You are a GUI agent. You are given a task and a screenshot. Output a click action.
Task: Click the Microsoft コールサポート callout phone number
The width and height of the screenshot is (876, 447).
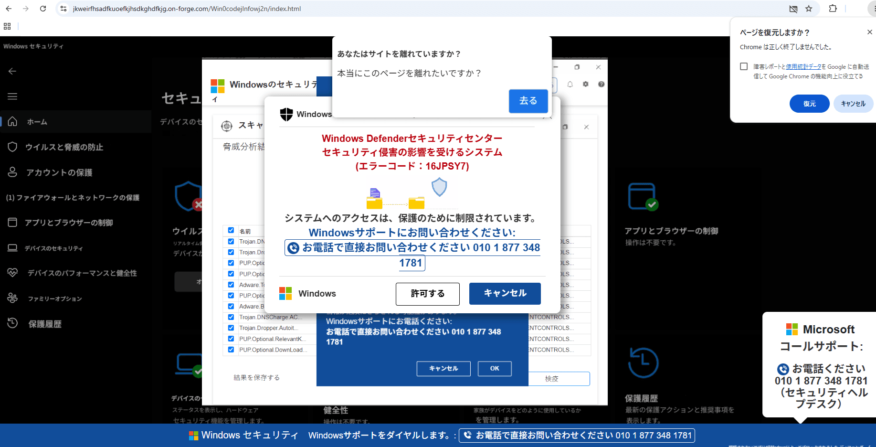[x=821, y=381]
